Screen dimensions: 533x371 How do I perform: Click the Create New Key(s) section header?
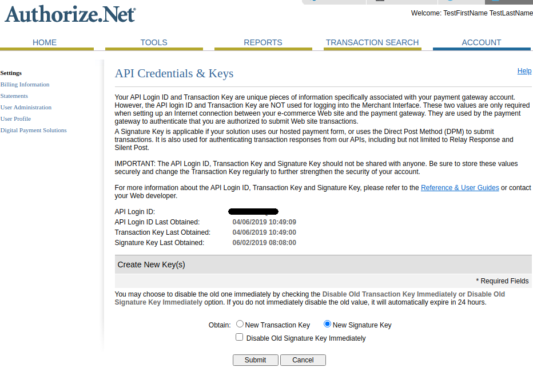(x=323, y=265)
